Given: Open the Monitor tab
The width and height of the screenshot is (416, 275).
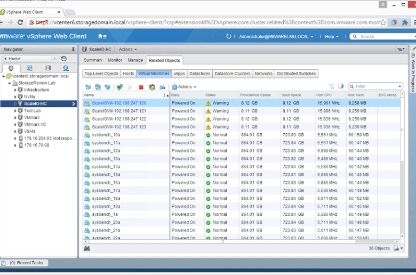Looking at the screenshot, I should pos(115,60).
